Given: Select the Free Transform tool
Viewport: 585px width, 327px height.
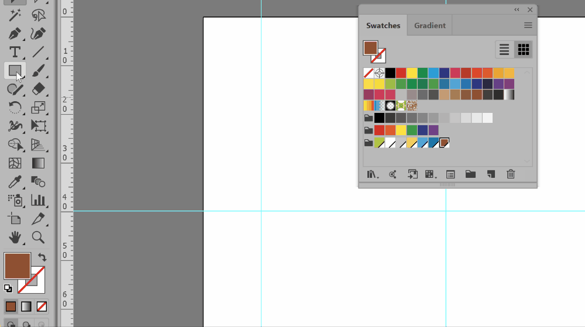Looking at the screenshot, I should (38, 126).
